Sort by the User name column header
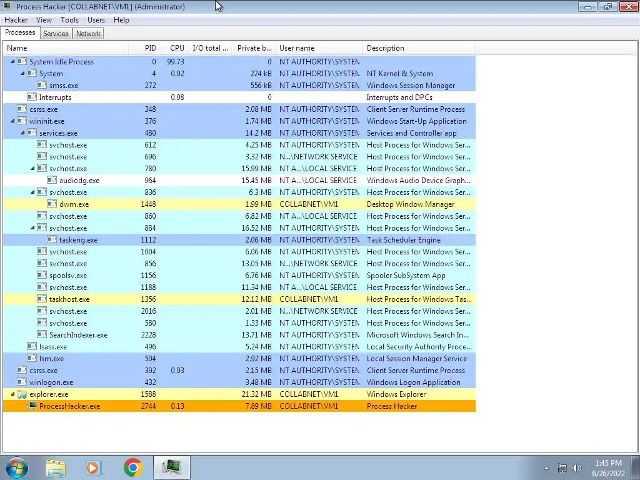Image resolution: width=640 pixels, height=480 pixels. pyautogui.click(x=319, y=47)
